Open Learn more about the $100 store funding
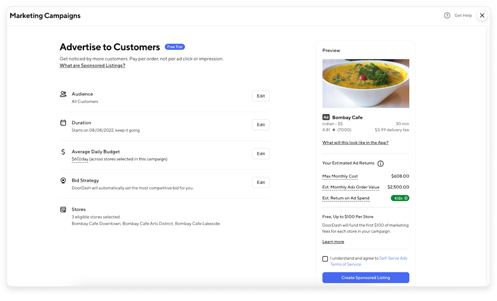The image size is (497, 301). pyautogui.click(x=333, y=241)
